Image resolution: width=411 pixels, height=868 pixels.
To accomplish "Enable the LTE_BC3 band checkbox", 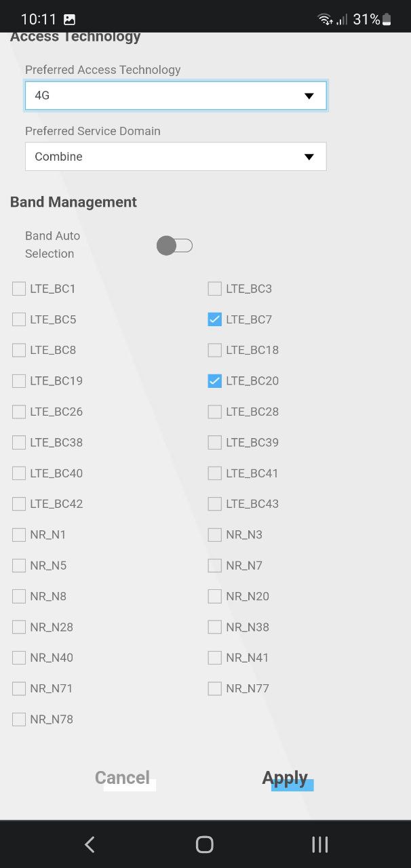I will point(215,289).
